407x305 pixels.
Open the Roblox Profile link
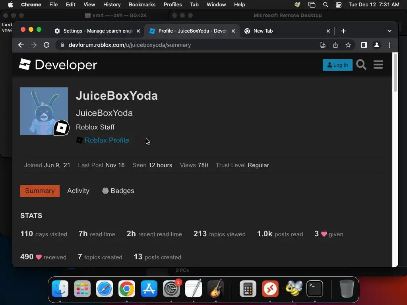coord(107,140)
